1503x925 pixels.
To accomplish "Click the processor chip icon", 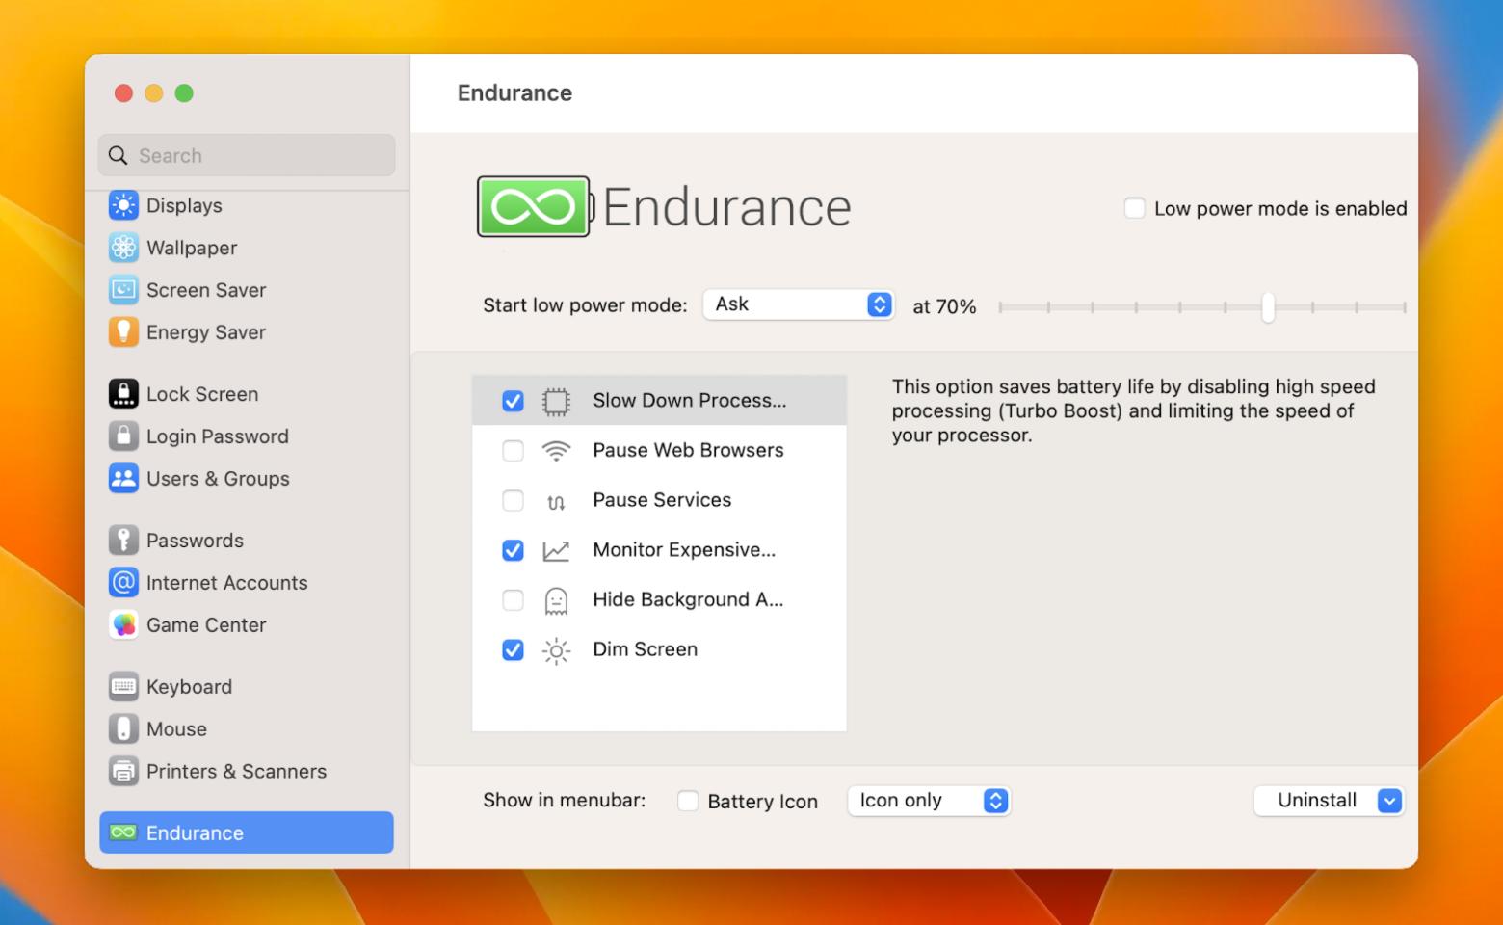I will (556, 401).
